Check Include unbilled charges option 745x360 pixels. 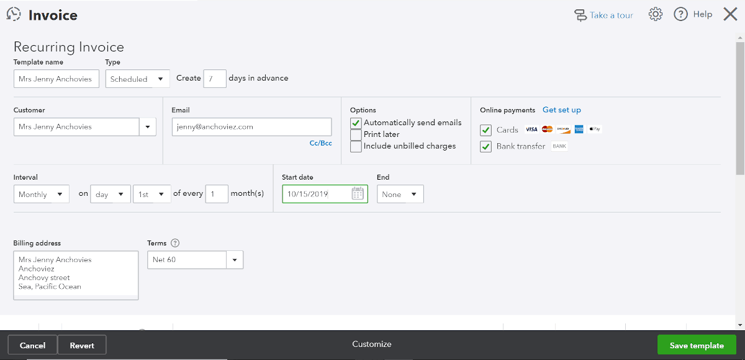point(356,146)
